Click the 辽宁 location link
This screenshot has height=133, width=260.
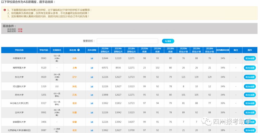74,77
